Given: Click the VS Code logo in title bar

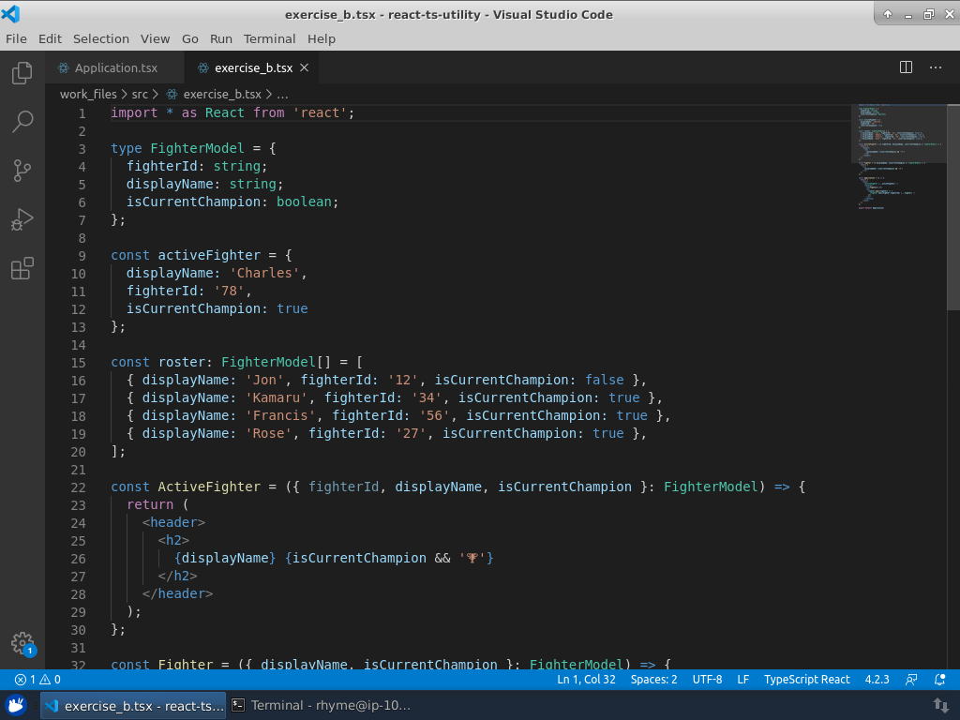Looking at the screenshot, I should [x=10, y=14].
